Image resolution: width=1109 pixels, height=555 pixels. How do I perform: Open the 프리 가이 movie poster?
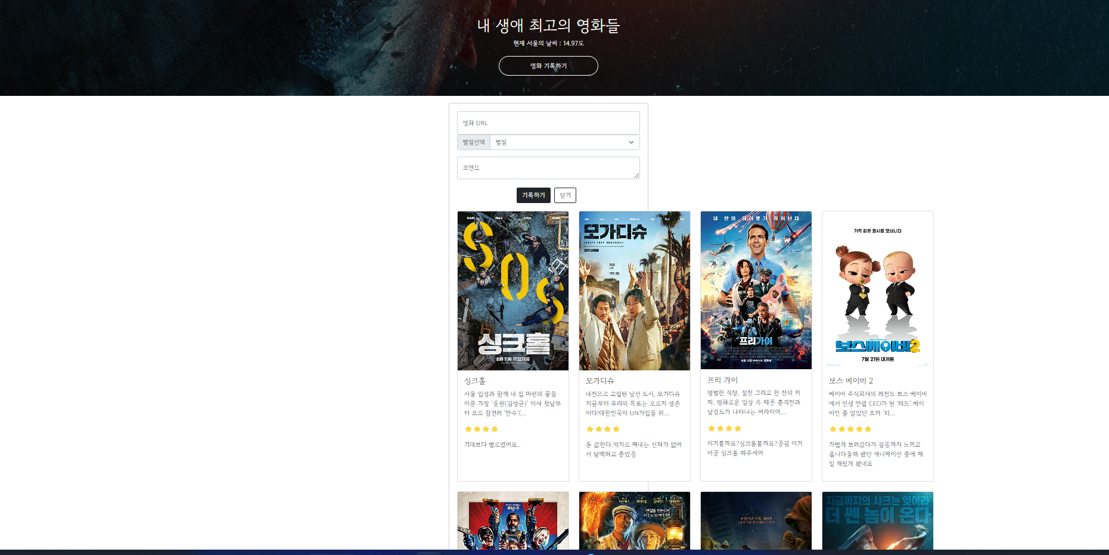coord(756,290)
